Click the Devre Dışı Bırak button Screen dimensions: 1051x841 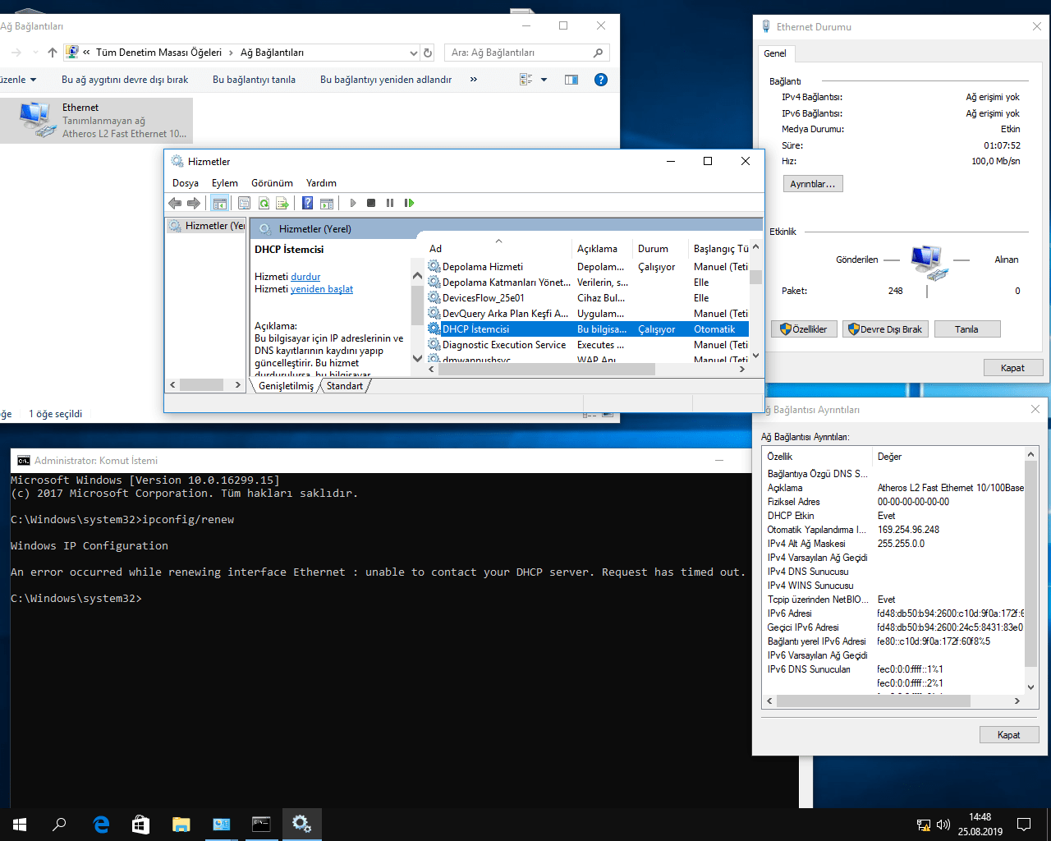(x=884, y=329)
